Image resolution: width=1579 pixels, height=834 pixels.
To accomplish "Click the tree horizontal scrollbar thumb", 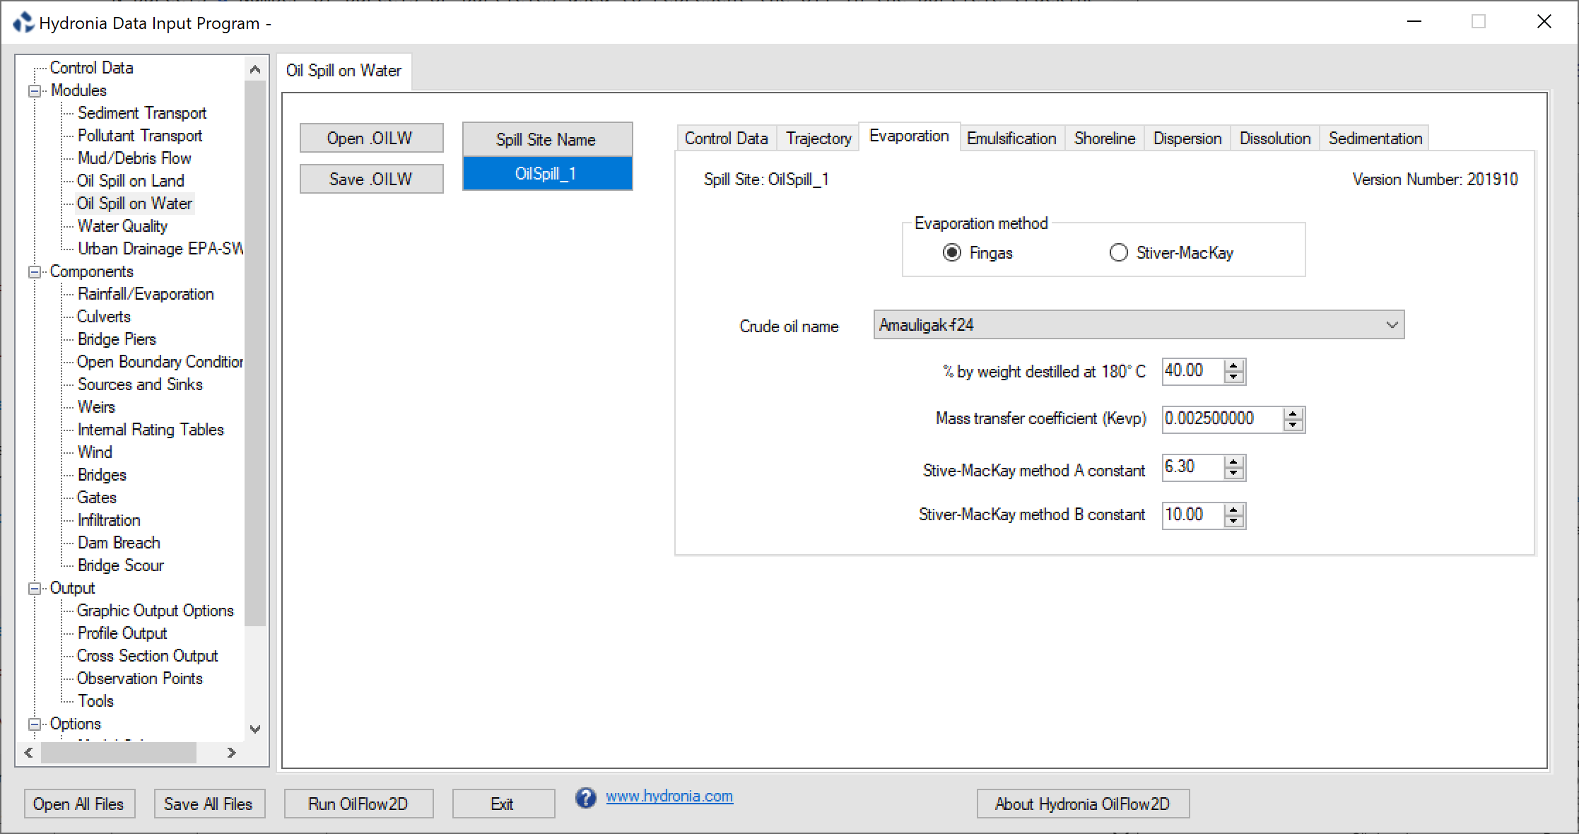I will point(118,753).
